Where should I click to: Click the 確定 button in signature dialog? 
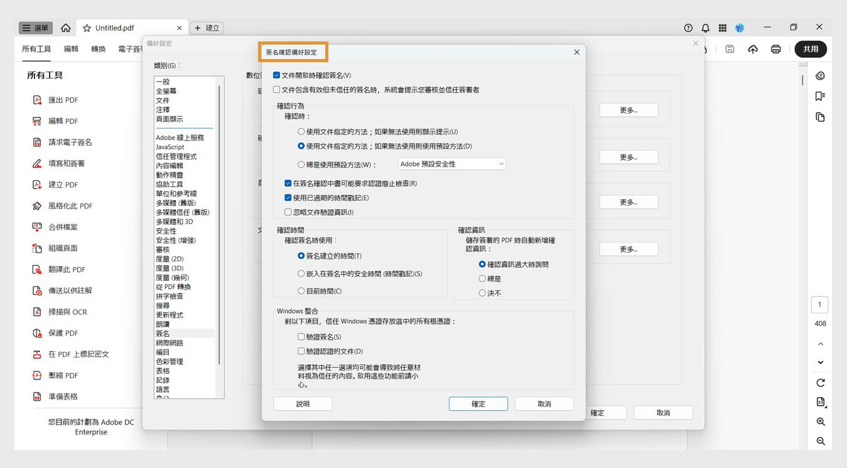[x=478, y=403]
